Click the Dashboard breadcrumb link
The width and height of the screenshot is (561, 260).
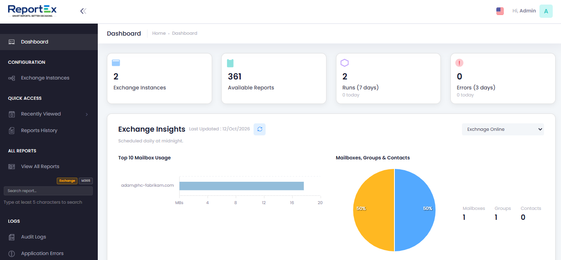point(185,34)
